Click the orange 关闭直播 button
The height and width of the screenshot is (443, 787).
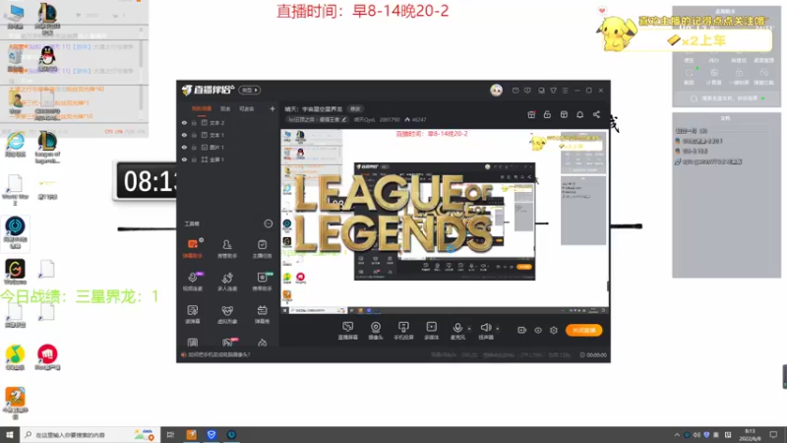(x=583, y=330)
